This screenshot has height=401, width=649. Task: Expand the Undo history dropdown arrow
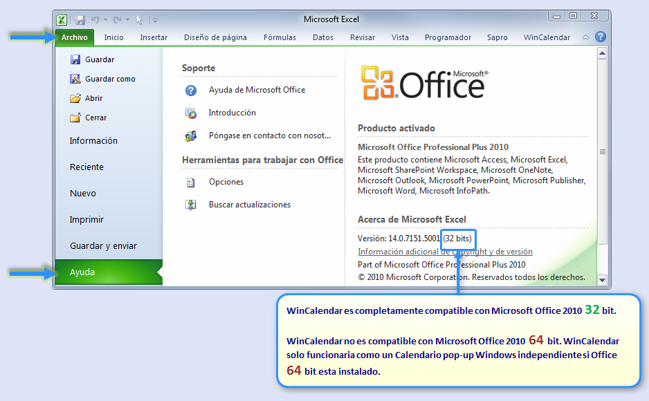click(105, 19)
